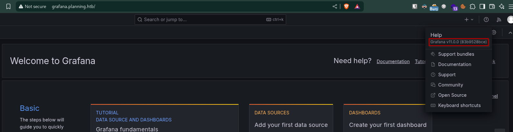Click the Grafana search magnifier icon
Viewport: 513px width, 132px height.
pos(140,20)
